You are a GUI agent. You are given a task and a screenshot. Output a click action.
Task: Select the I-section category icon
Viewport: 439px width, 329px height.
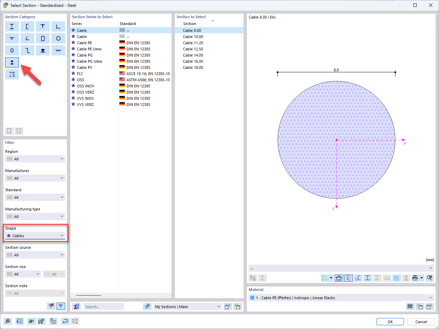click(12, 26)
